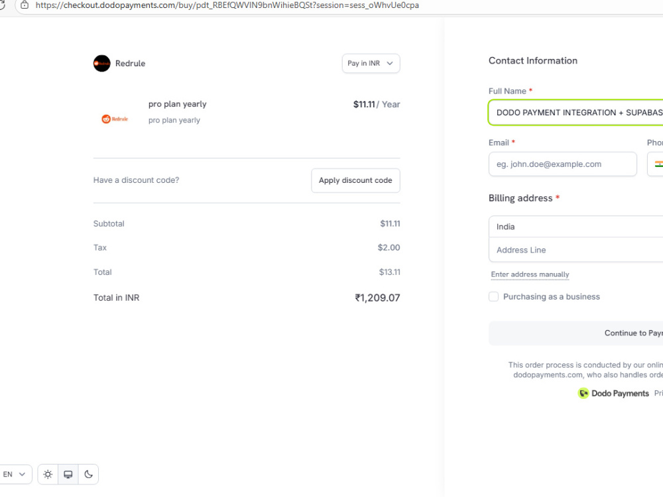
Task: Click the pro plan Redrule product thumbnail
Action: (x=115, y=119)
